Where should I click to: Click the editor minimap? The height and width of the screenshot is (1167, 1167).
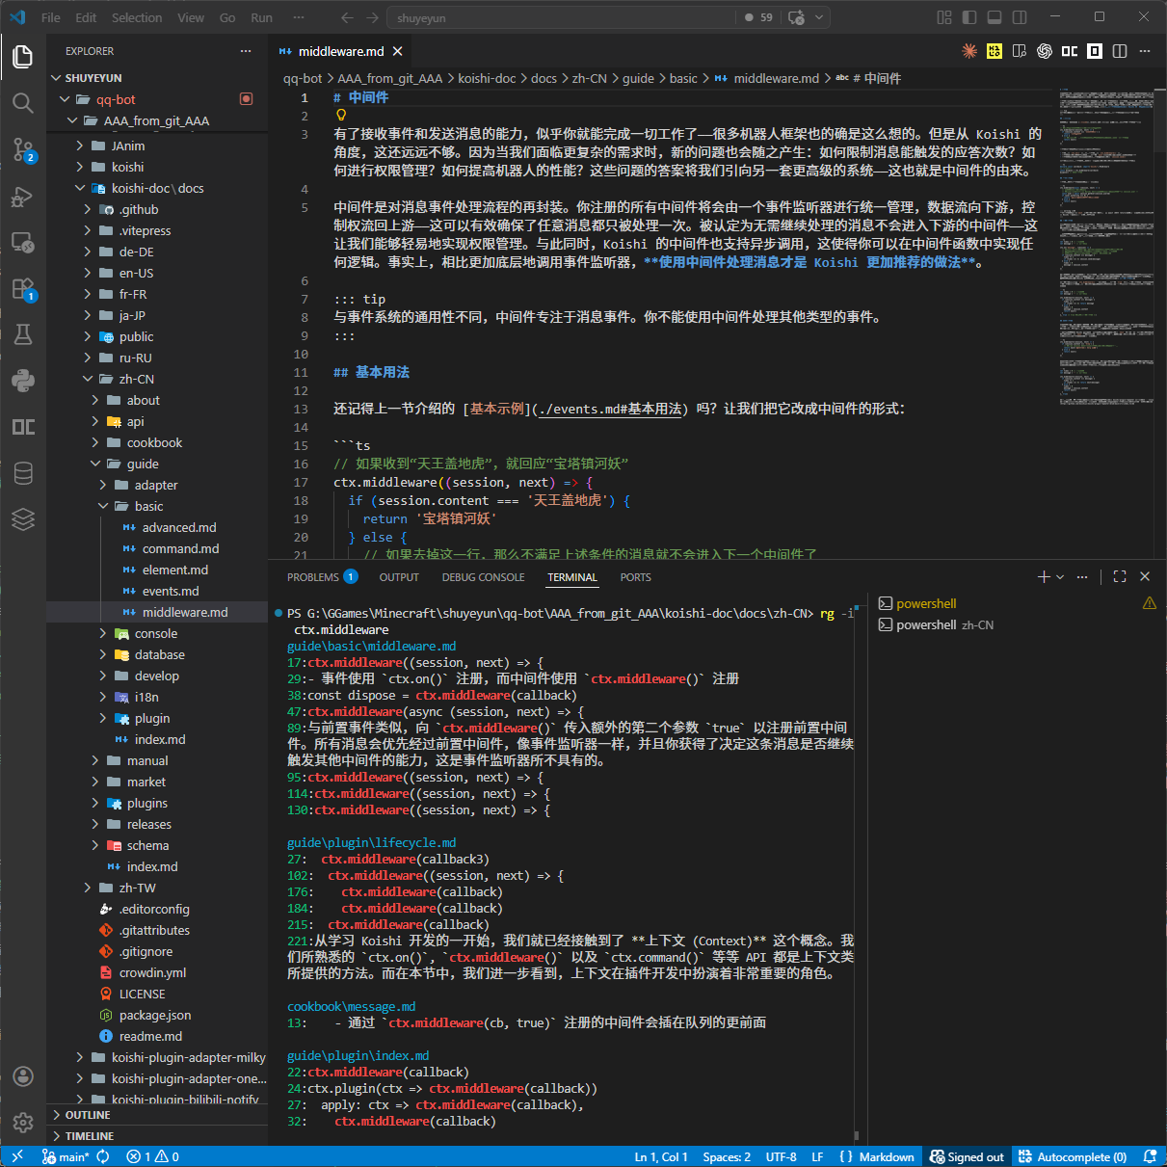pyautogui.click(x=1105, y=249)
